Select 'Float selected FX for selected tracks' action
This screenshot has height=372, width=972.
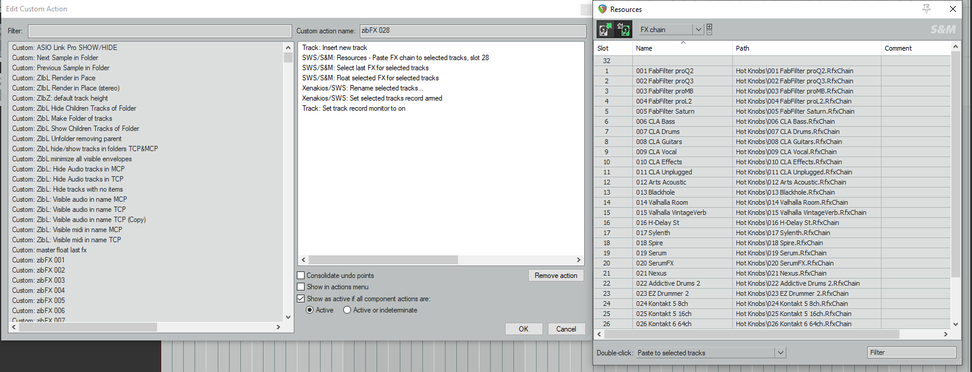pos(370,78)
